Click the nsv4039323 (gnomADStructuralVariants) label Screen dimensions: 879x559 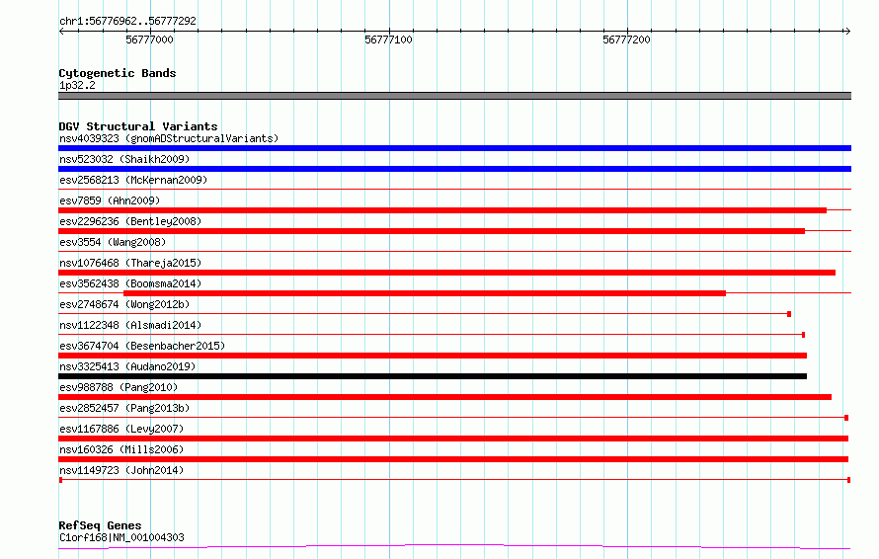[x=169, y=138]
